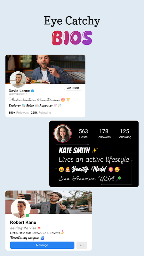Viewport: 144px width, 256px height.
Task: Click David Lance's verified badge icon
Action: coord(33,91)
